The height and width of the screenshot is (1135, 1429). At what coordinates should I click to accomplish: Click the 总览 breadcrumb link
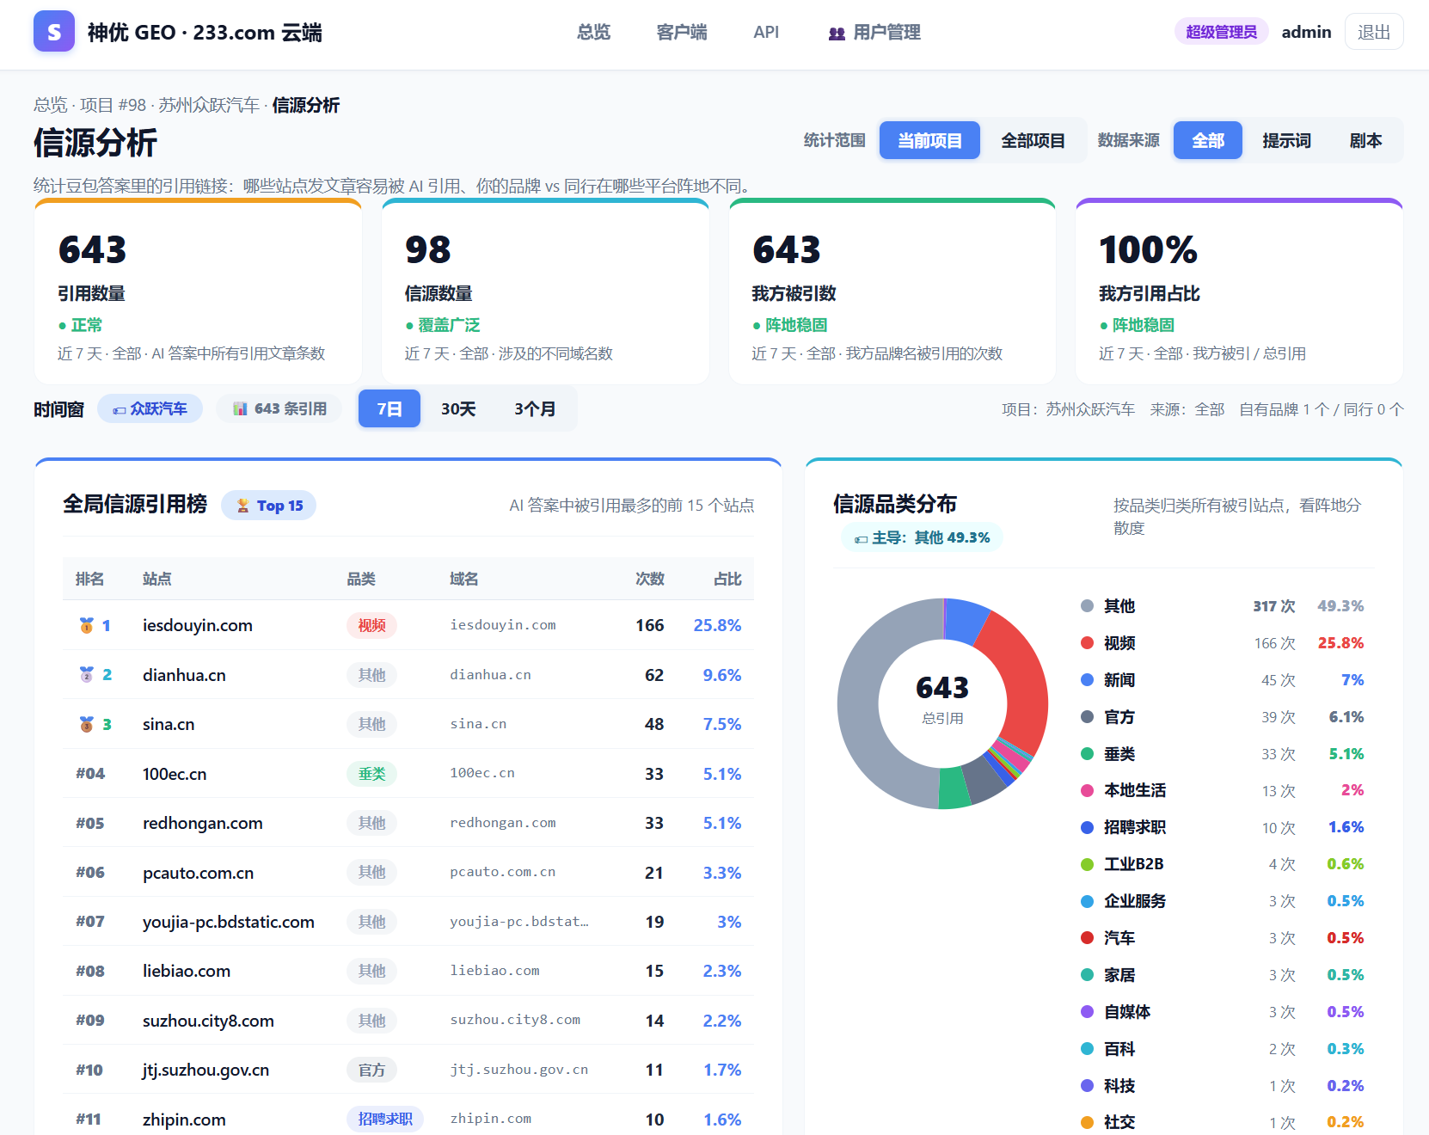click(x=50, y=105)
